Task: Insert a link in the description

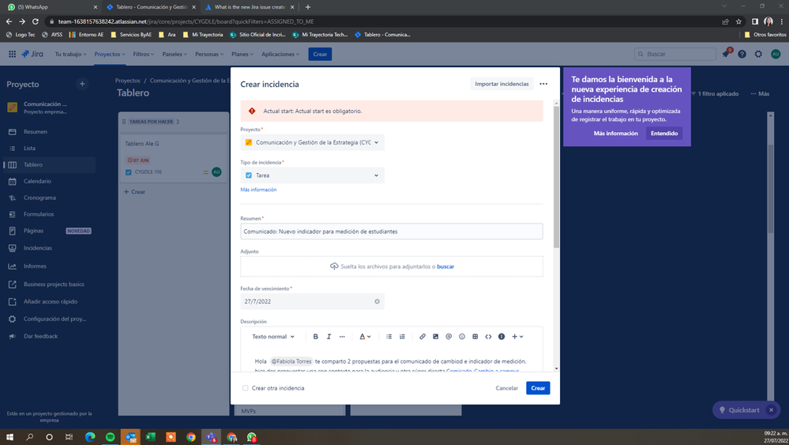Action: coord(423,336)
